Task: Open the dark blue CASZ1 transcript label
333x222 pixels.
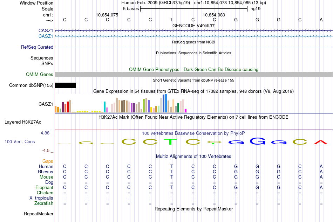Action: point(46,30)
